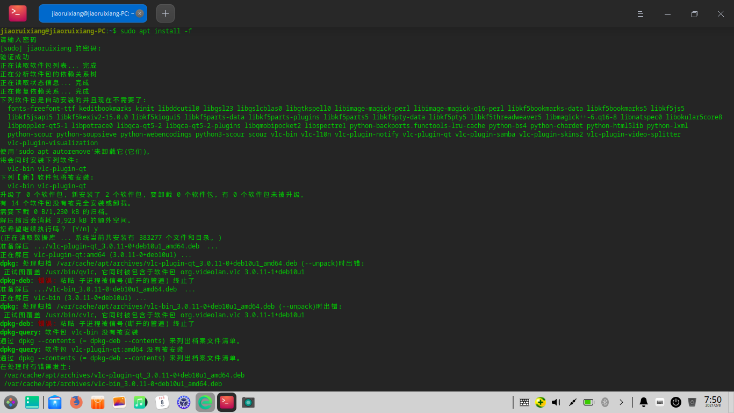The image size is (734, 413).
Task: Click the greyed Bluetooth tray icon
Action: click(605, 402)
